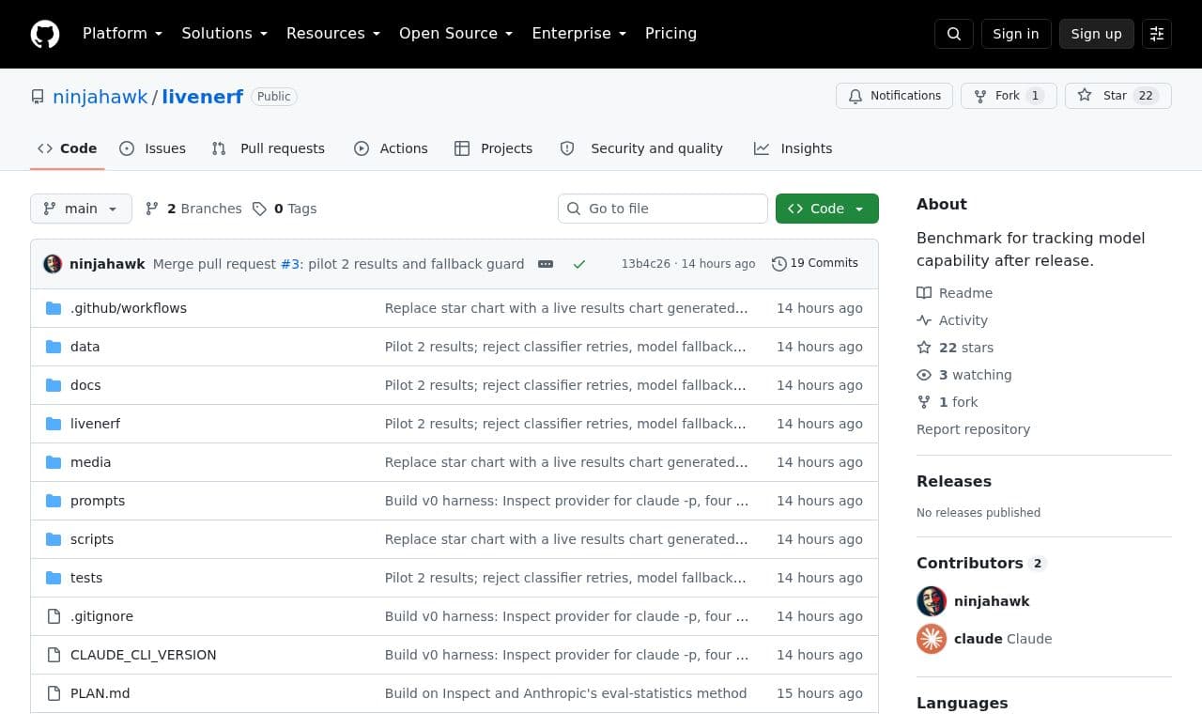Open the search magnifier icon
Screen dimensions: 1202x714
[954, 34]
